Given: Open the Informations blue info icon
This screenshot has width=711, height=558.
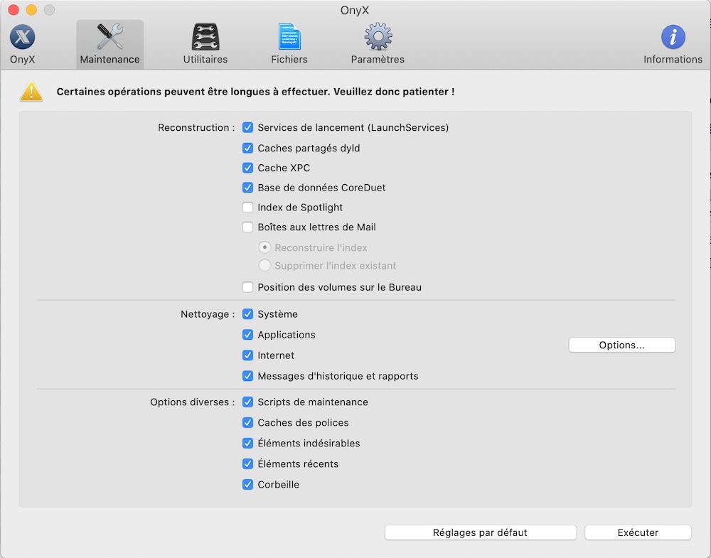Looking at the screenshot, I should pyautogui.click(x=673, y=37).
